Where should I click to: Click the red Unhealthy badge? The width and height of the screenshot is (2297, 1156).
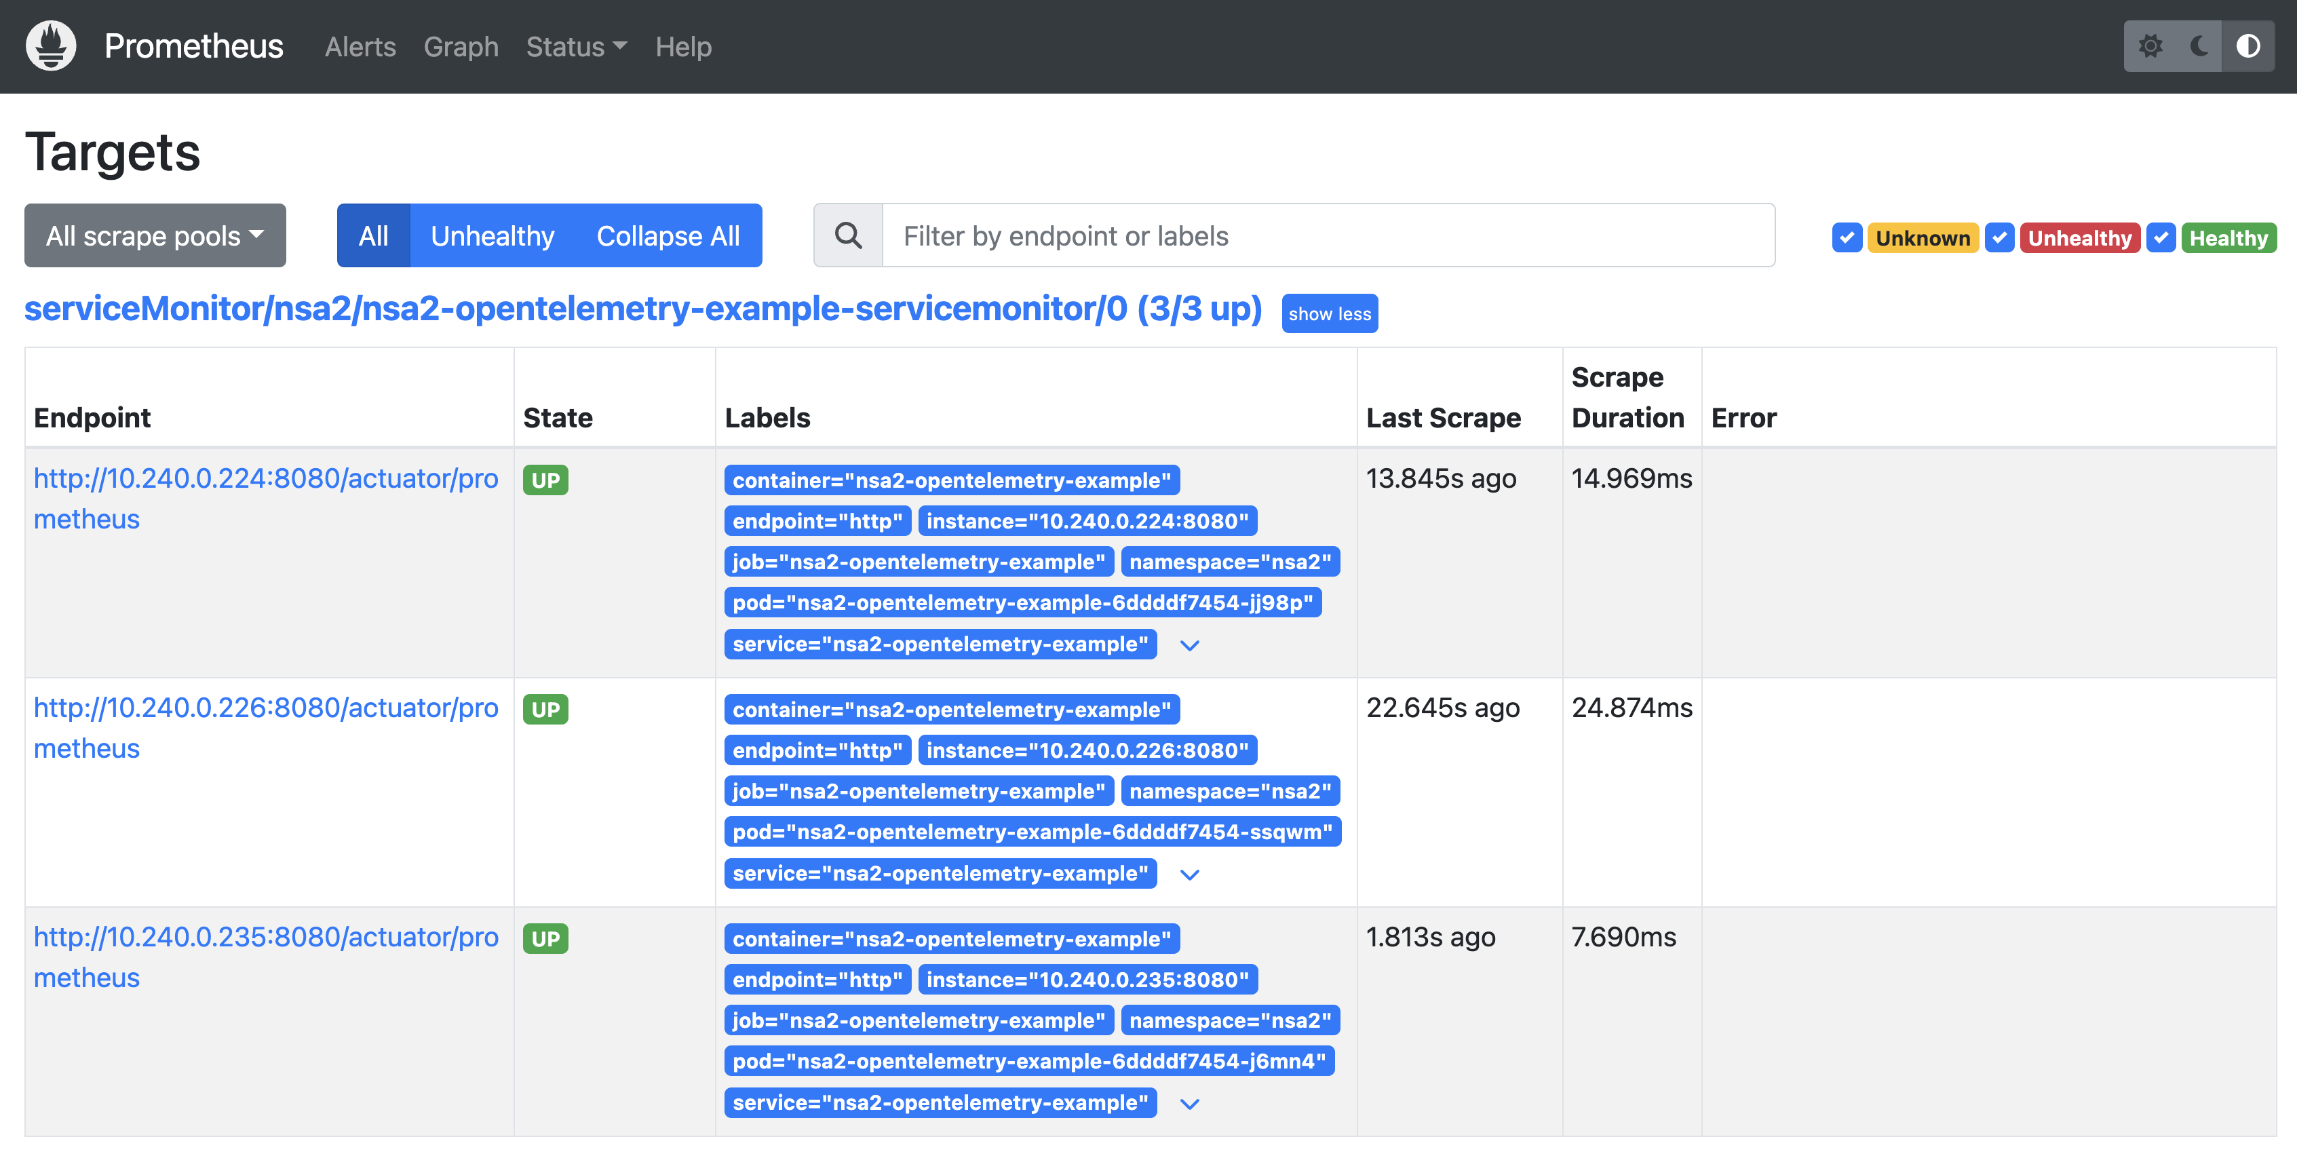[x=2079, y=238]
